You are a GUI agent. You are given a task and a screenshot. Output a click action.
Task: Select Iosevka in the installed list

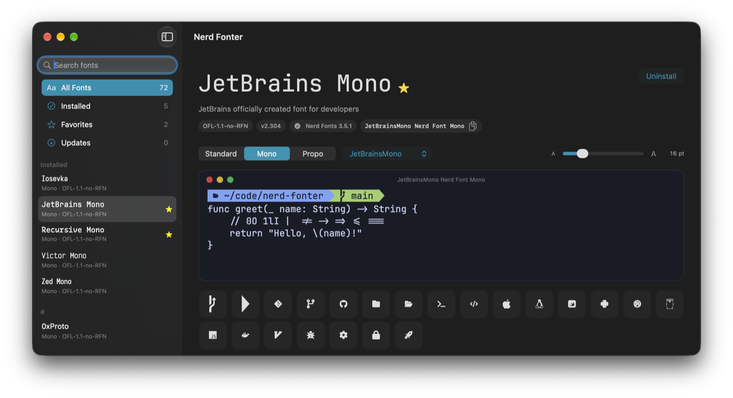[107, 183]
